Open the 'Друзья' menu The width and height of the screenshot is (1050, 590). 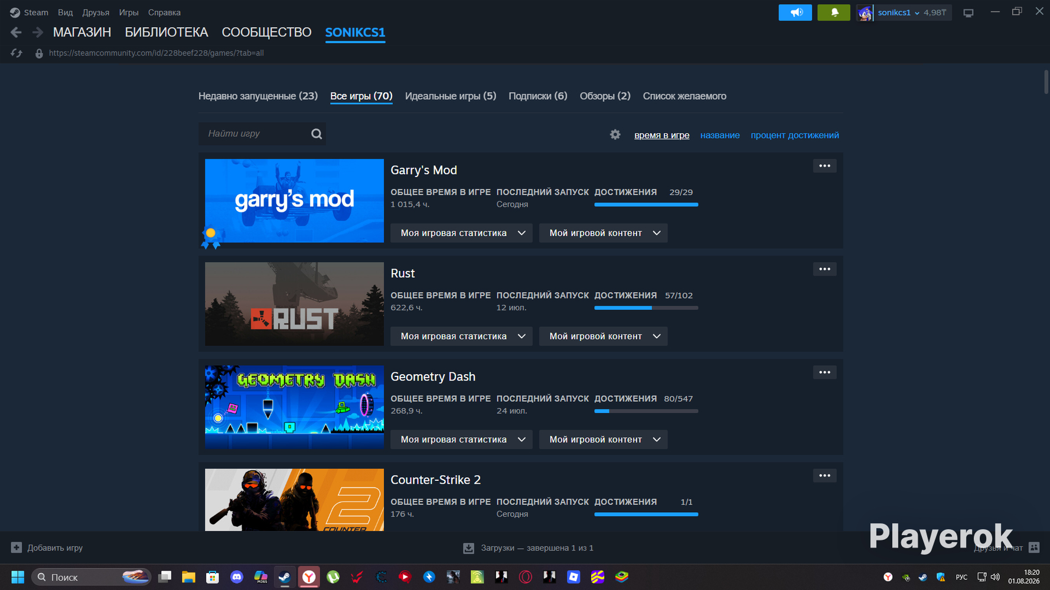tap(96, 12)
